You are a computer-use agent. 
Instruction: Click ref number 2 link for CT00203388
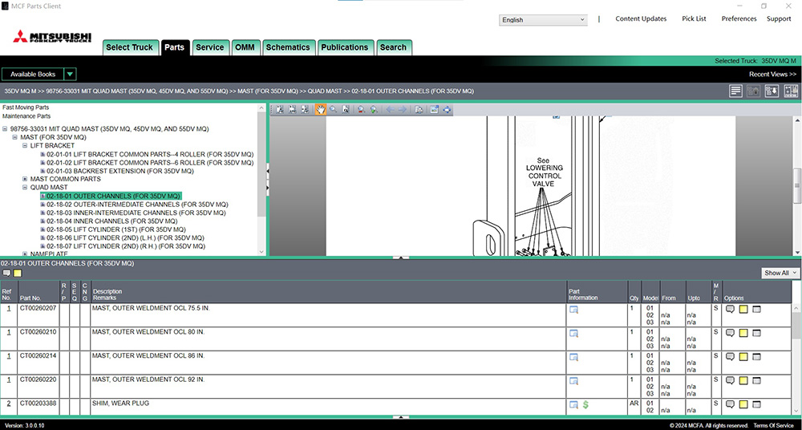(9, 404)
